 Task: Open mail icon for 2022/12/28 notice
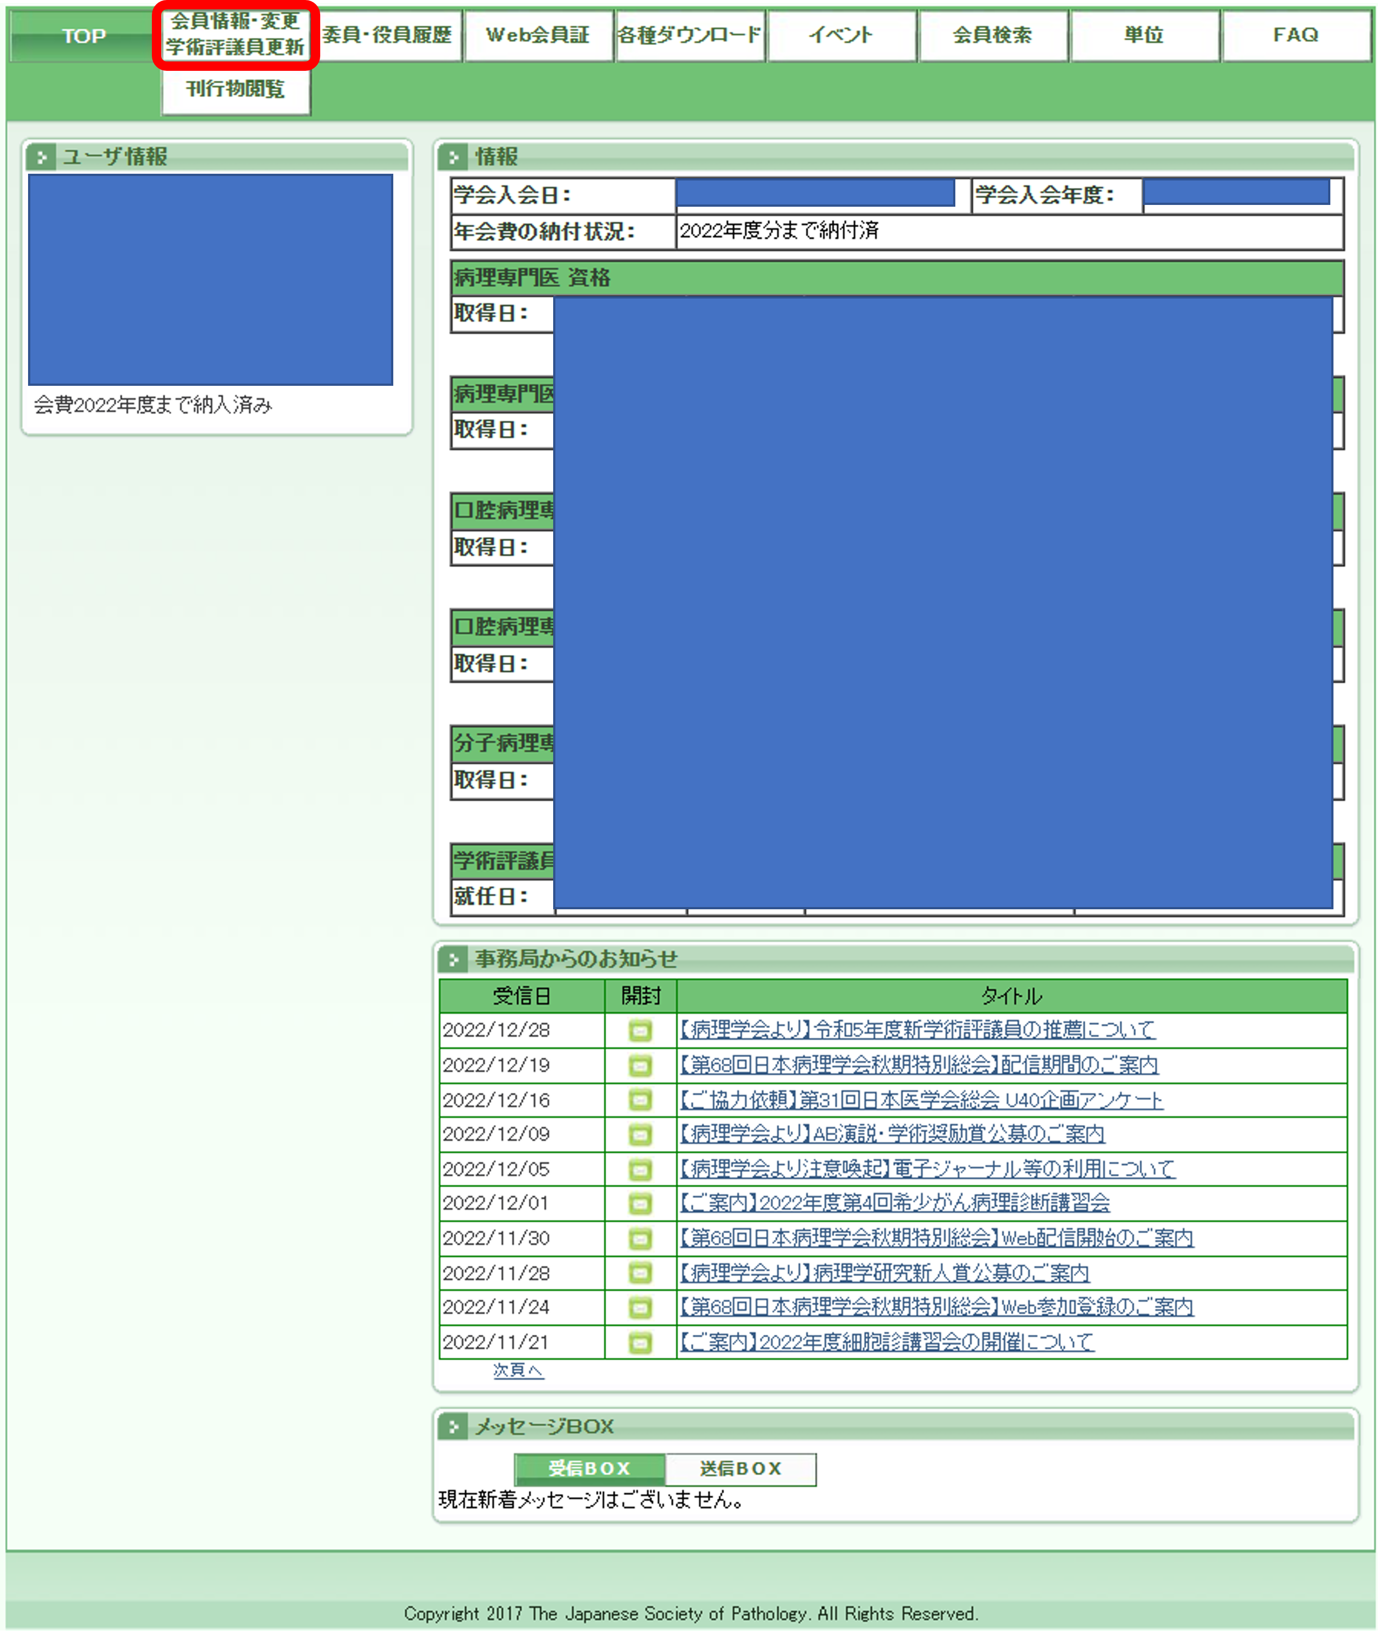[x=640, y=1031]
